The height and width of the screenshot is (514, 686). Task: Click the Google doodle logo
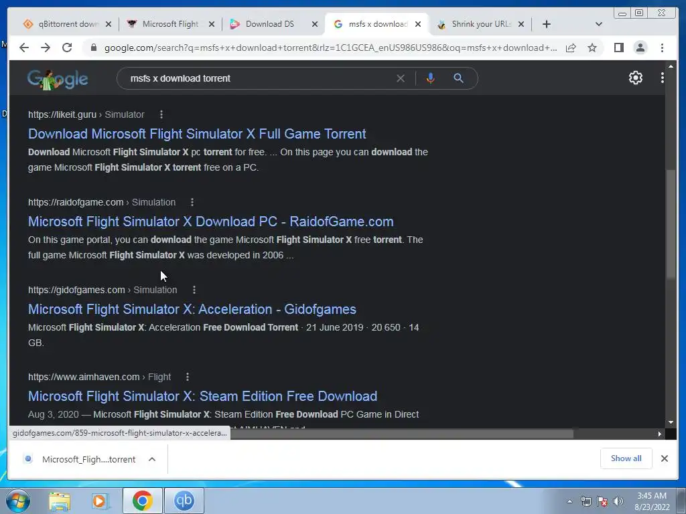pos(58,80)
